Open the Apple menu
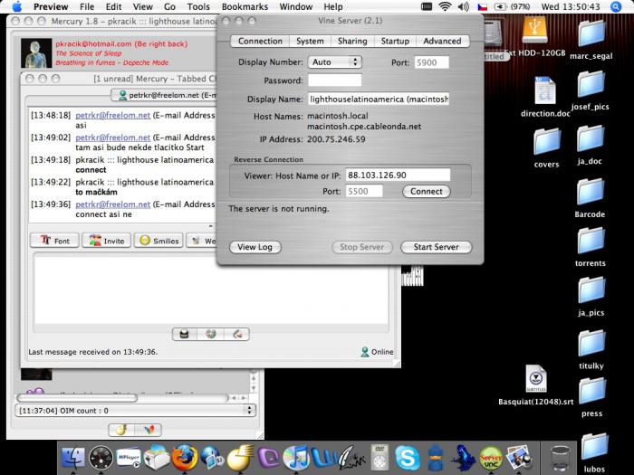 tap(17, 7)
